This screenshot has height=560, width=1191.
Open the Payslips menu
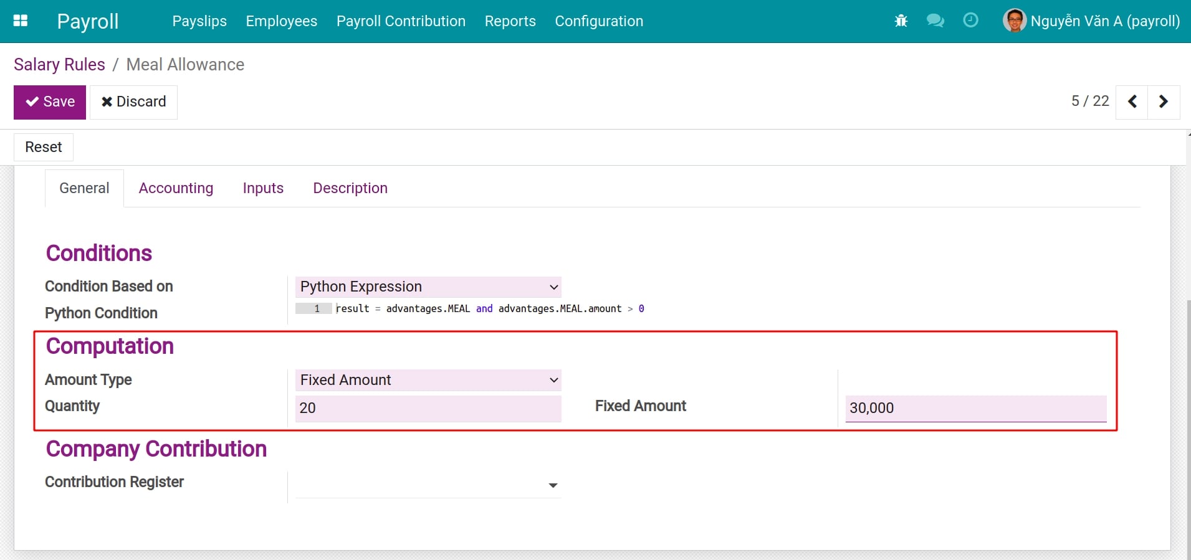click(199, 21)
